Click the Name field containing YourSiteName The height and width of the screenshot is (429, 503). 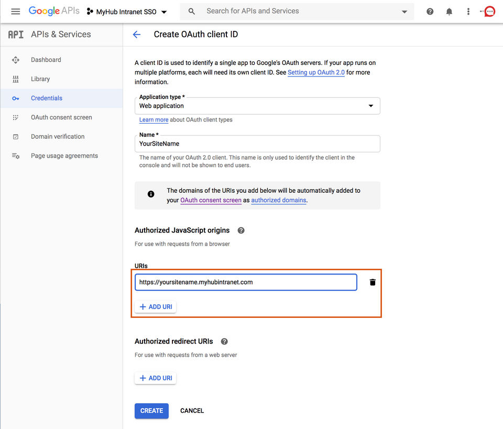point(257,144)
